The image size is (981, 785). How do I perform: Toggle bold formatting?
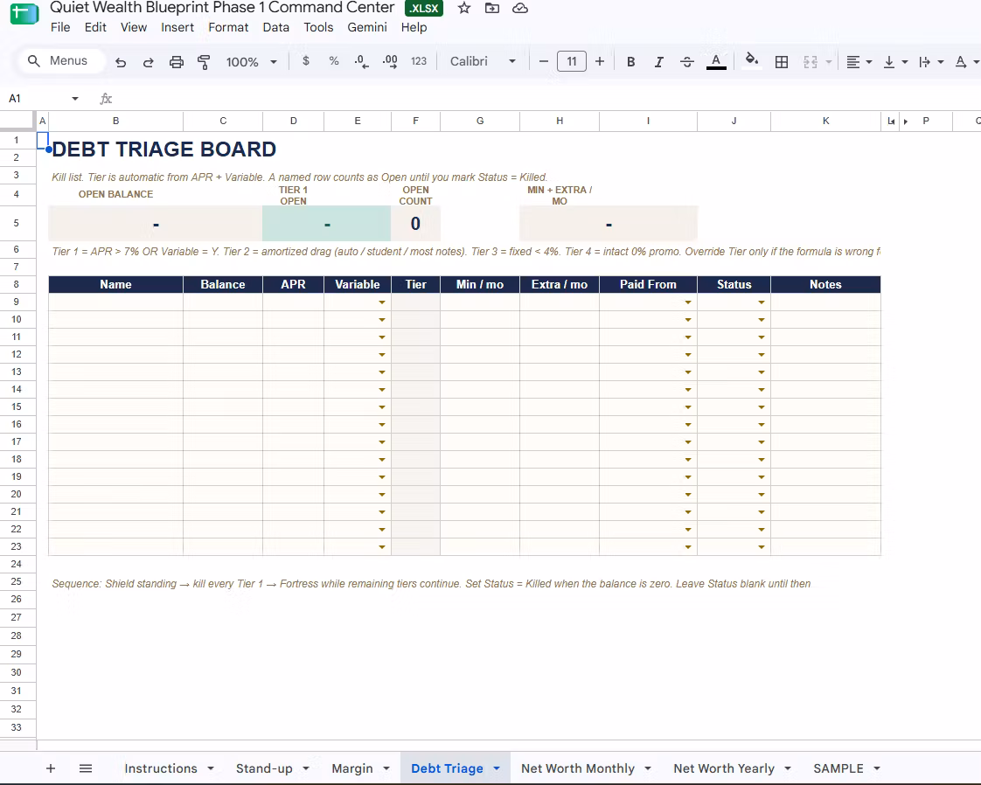point(630,62)
